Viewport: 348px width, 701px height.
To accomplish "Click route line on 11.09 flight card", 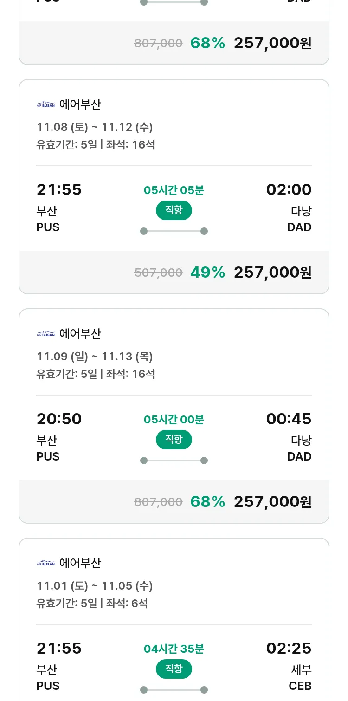I will point(174,461).
